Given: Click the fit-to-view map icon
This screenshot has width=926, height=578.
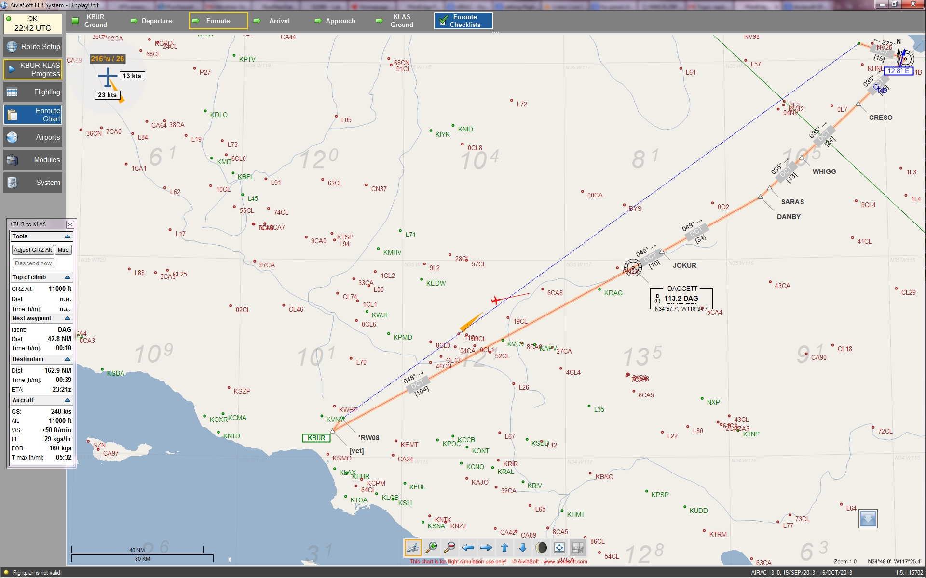Looking at the screenshot, I should click(x=559, y=548).
